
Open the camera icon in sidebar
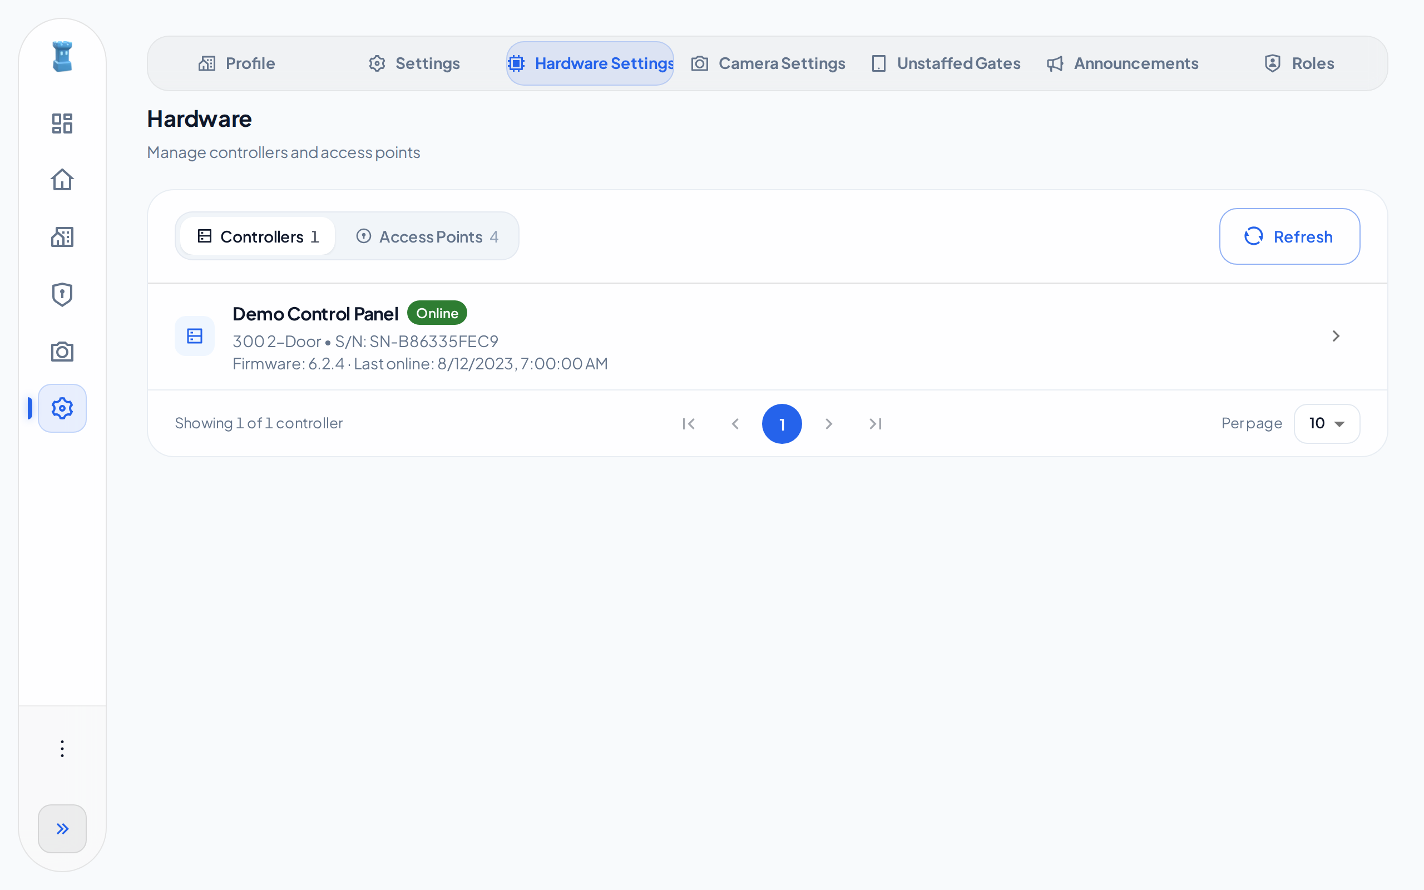point(62,352)
